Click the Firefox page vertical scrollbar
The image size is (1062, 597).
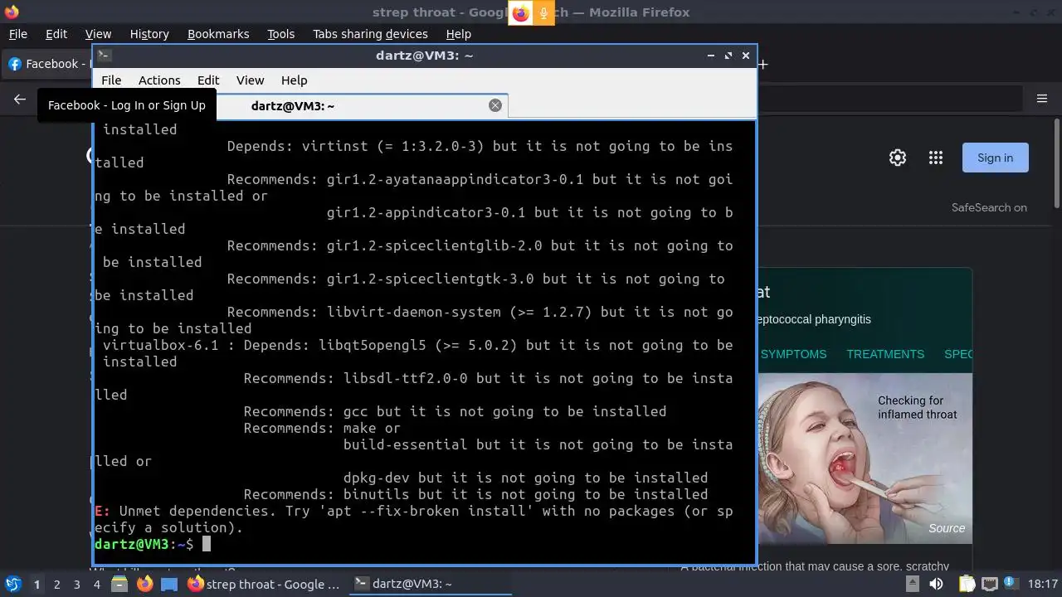point(1057,163)
